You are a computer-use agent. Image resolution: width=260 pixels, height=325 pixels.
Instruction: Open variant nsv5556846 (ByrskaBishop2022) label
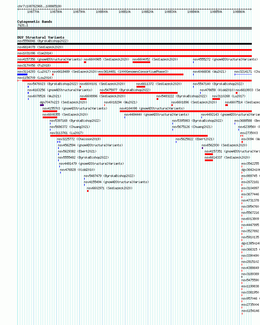click(x=43, y=41)
